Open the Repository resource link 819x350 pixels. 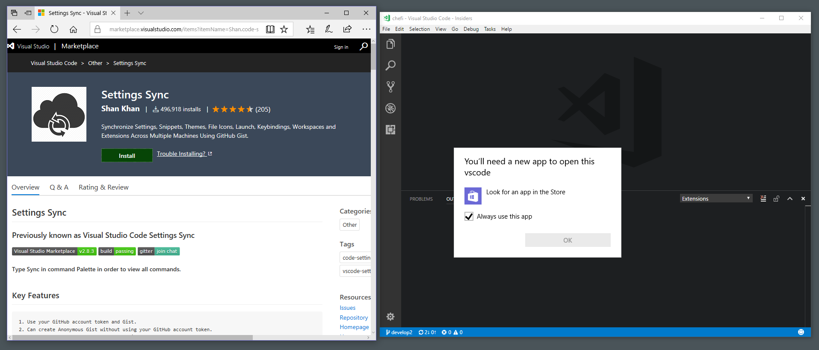pyautogui.click(x=354, y=317)
